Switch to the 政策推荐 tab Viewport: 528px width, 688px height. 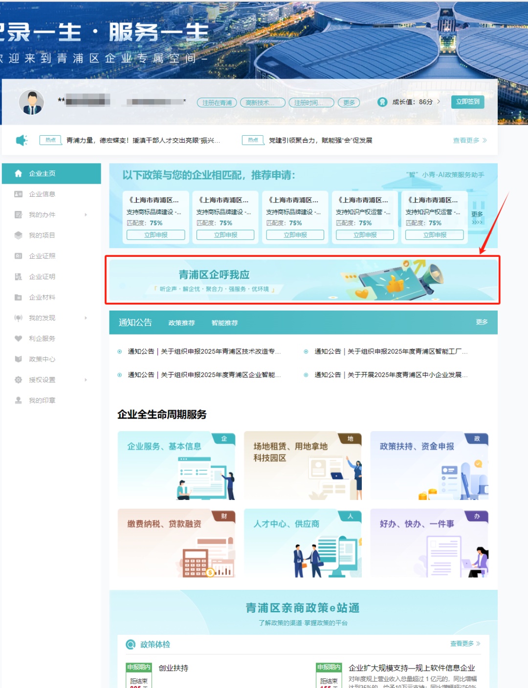(x=182, y=323)
